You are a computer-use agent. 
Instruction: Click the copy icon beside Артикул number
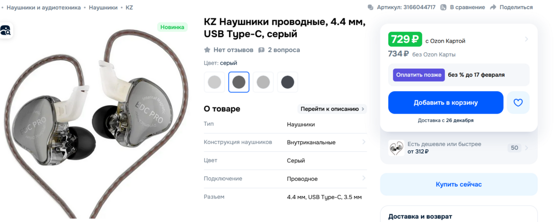(x=370, y=7)
